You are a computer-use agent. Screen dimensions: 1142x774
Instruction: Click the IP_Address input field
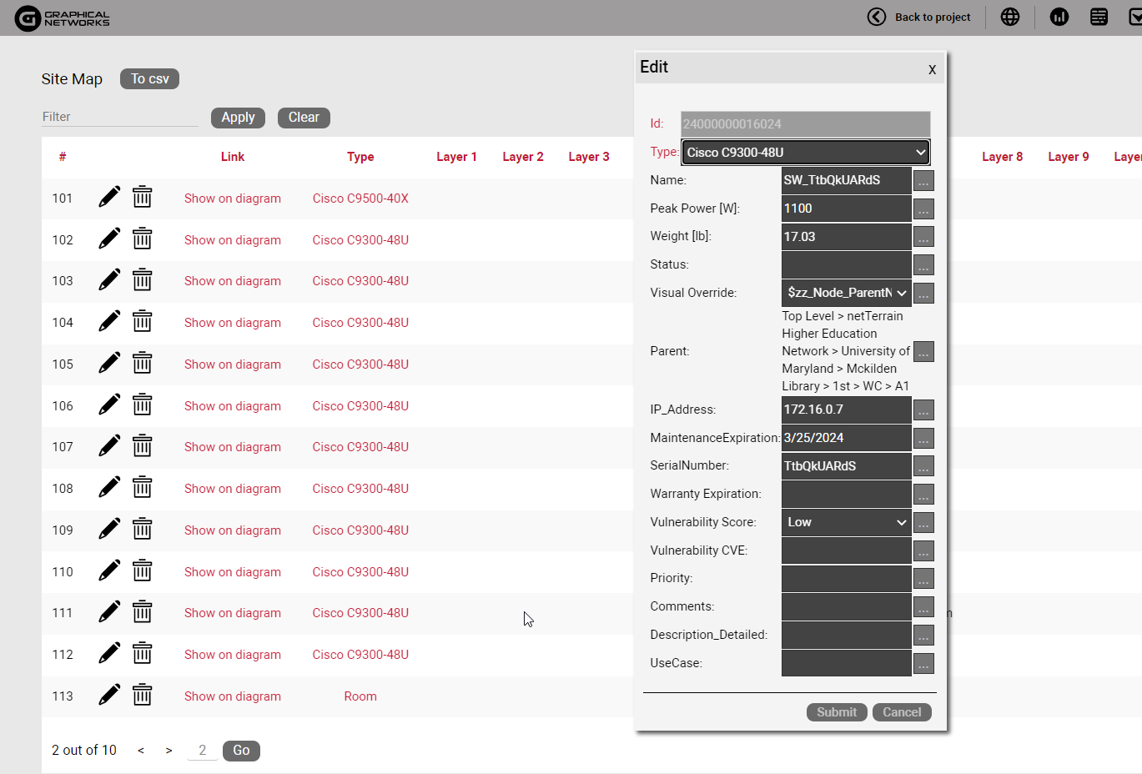coord(846,410)
